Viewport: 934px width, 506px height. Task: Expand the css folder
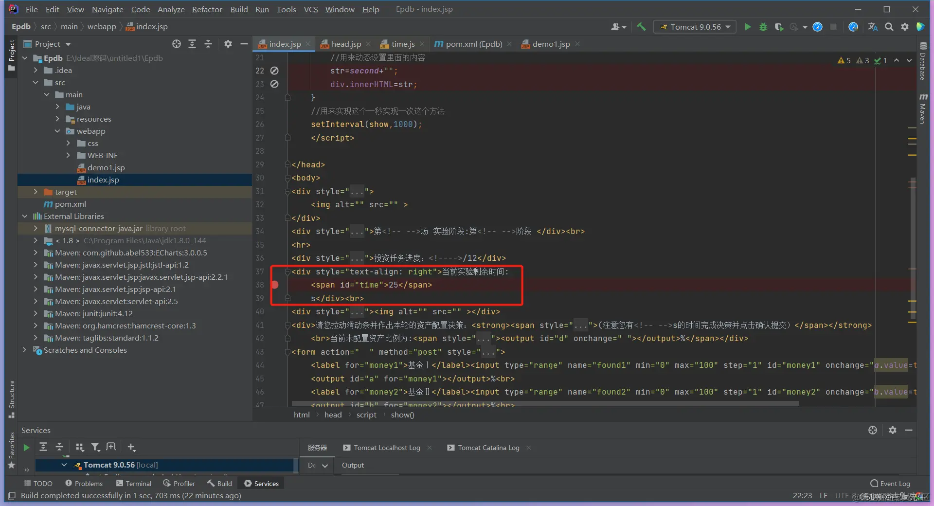tap(68, 144)
